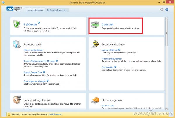The image size is (175, 118).
Task: Open the Try&Decide shield icon
Action: (16, 24)
